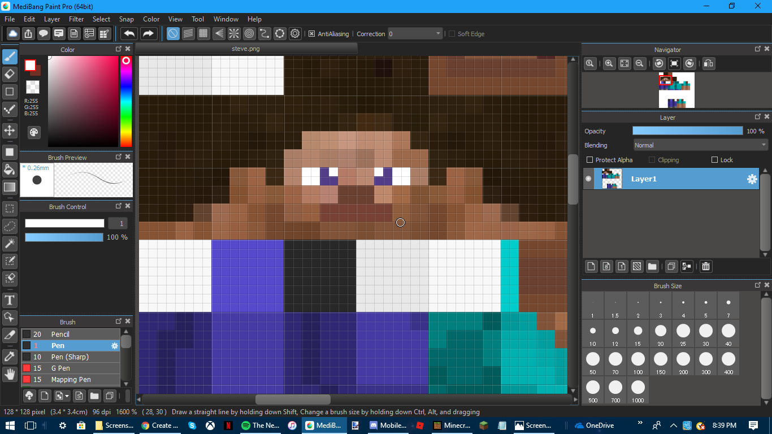
Task: Open the Filter menu
Action: point(76,19)
